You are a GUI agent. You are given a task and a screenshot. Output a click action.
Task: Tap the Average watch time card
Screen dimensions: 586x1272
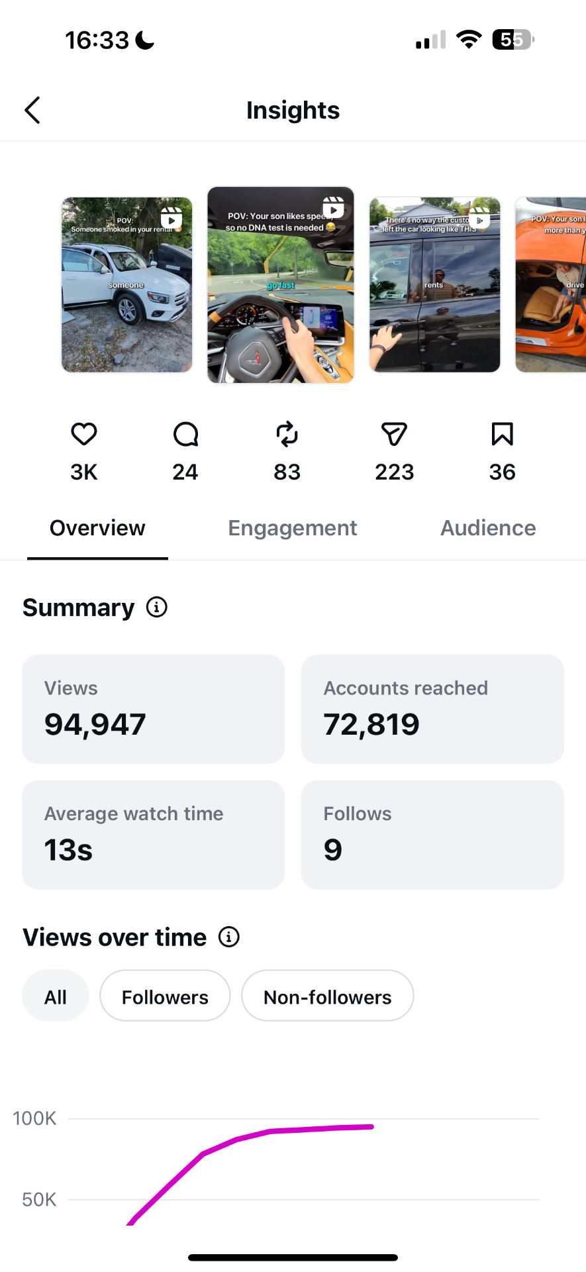coord(153,835)
